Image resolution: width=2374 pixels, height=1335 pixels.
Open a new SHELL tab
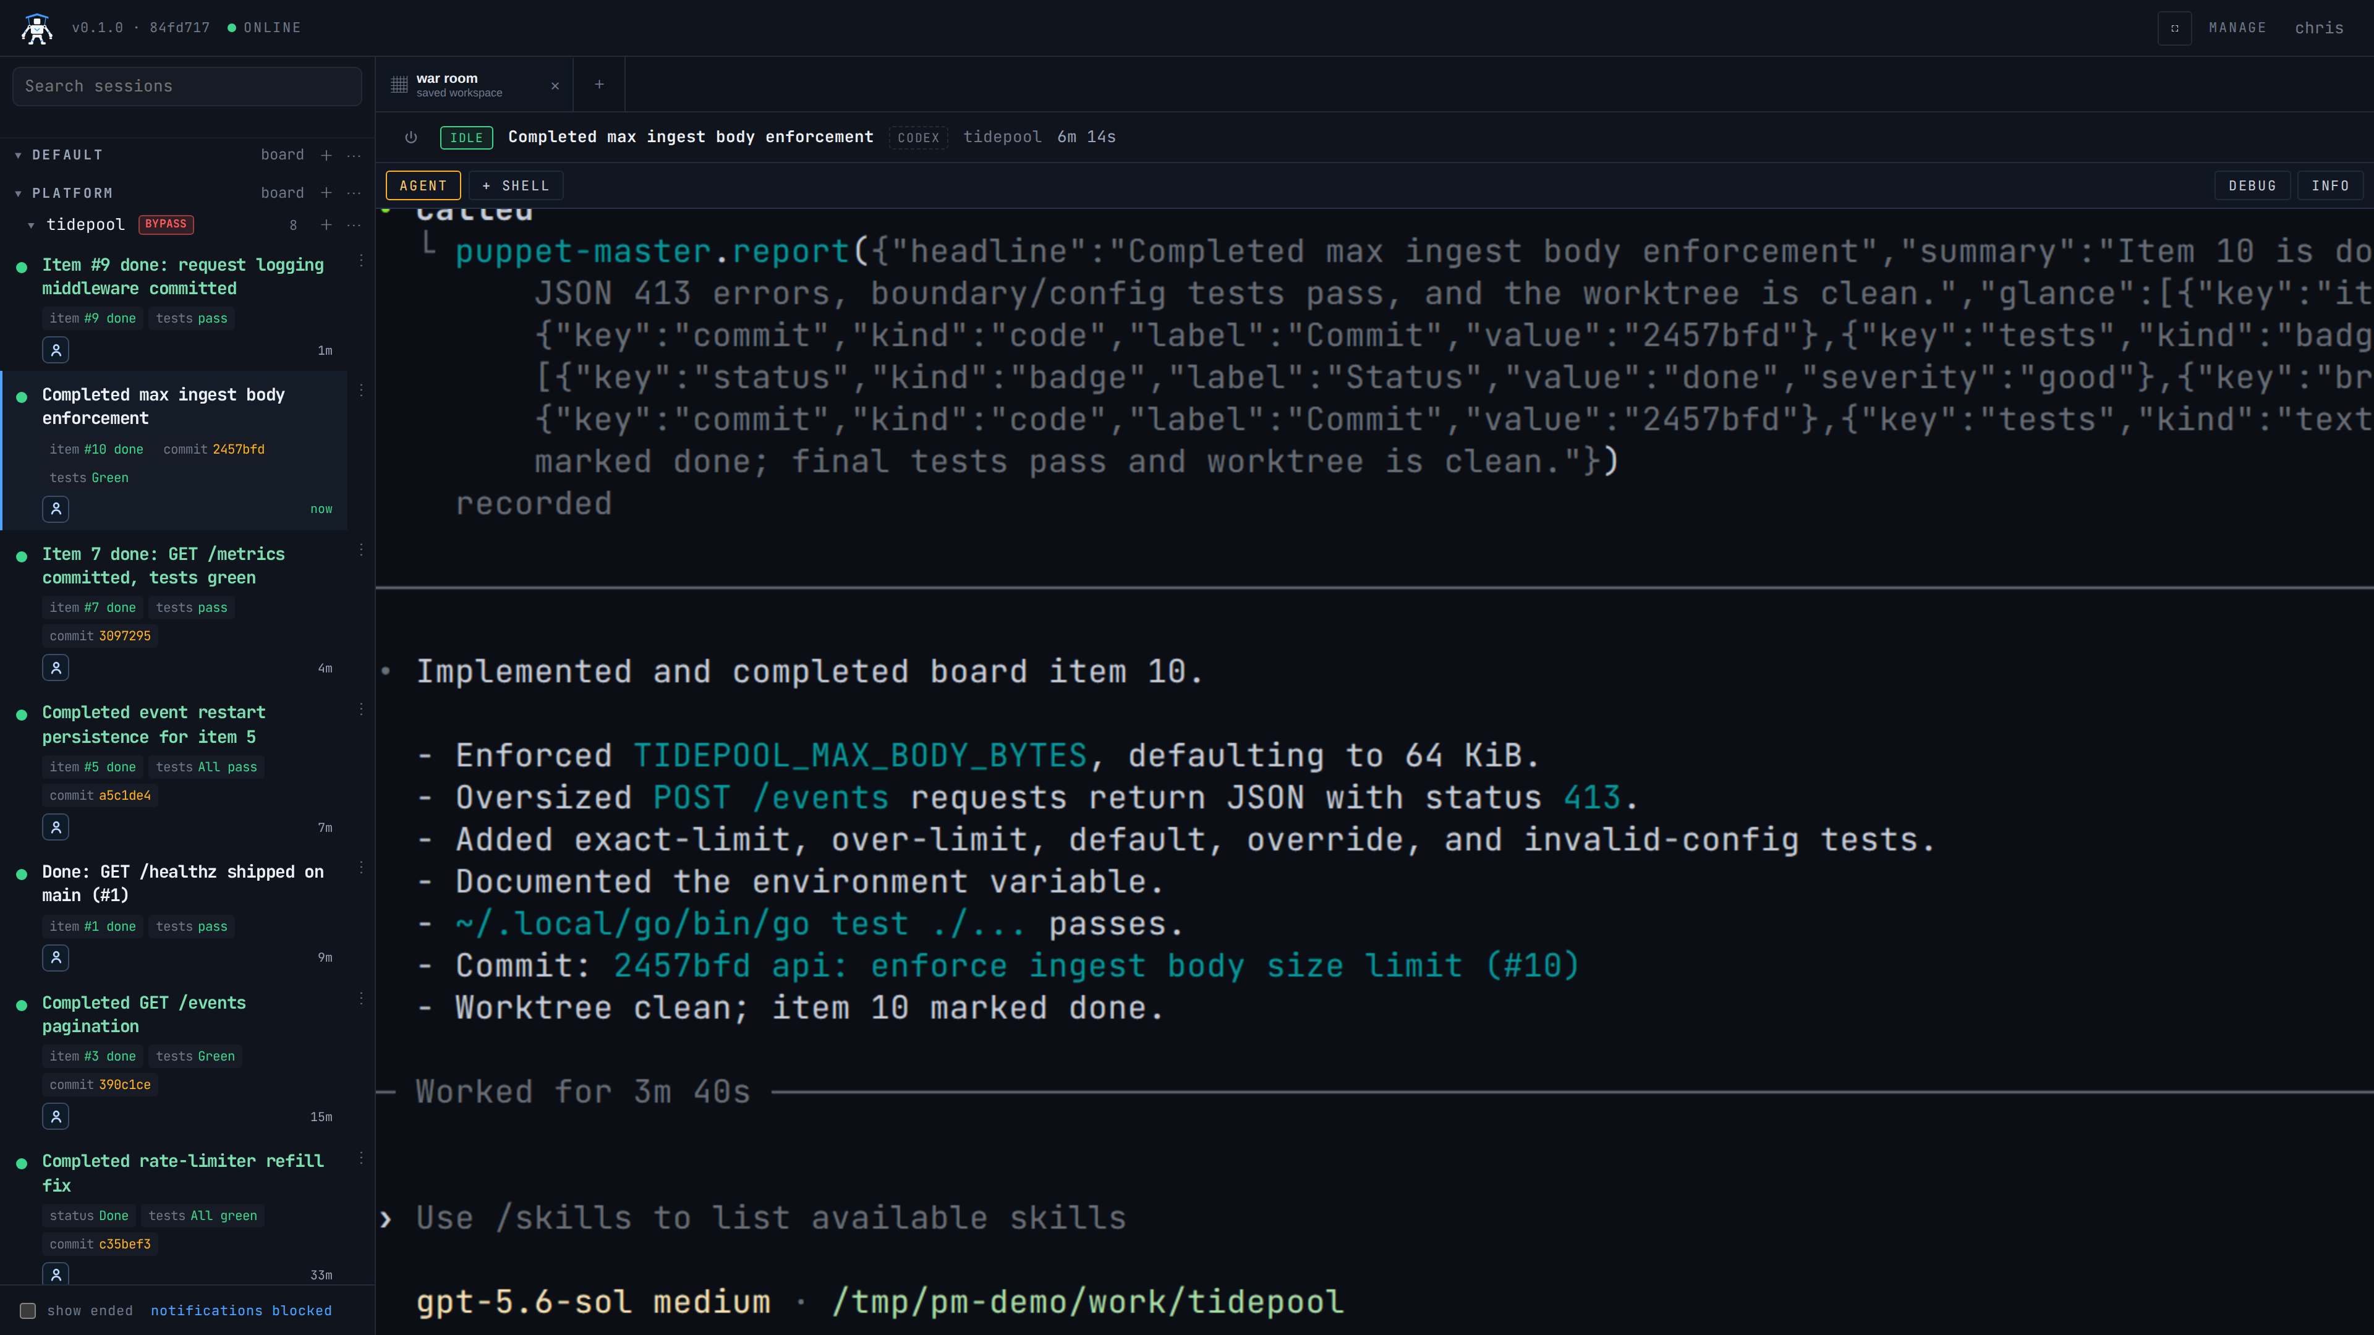[x=516, y=185]
